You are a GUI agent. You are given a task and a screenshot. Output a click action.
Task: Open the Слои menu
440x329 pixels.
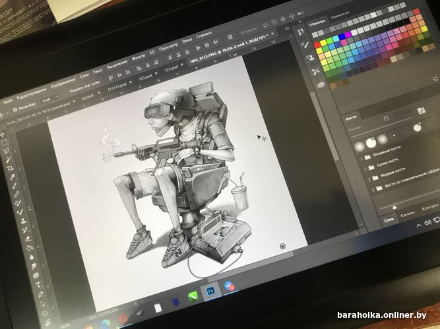click(x=84, y=75)
